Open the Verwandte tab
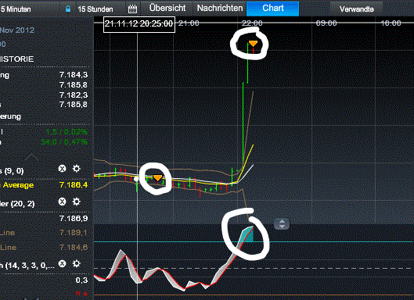Screen dimensions: 414x300 [356, 9]
